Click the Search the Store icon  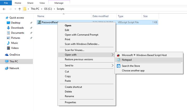tap(119, 66)
